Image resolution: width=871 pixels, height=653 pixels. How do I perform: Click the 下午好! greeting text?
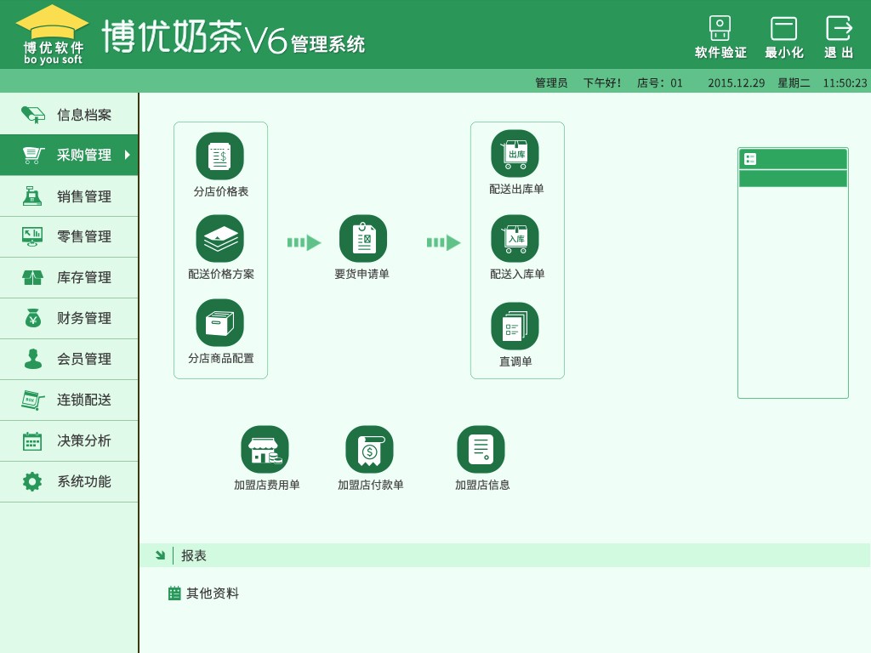coord(602,83)
